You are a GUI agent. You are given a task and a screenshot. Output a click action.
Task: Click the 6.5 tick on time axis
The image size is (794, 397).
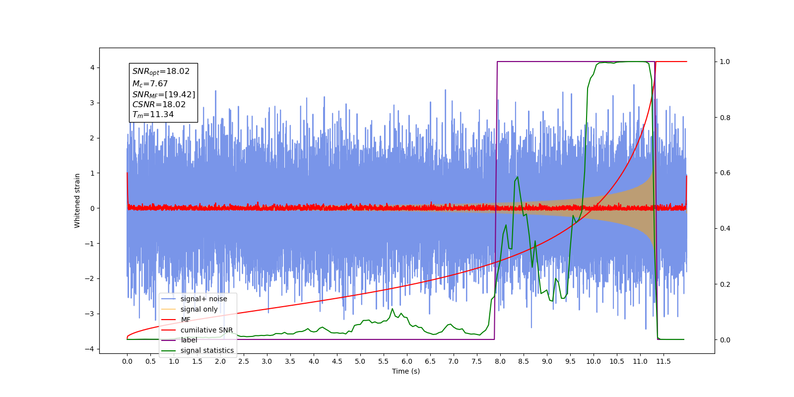(430, 361)
